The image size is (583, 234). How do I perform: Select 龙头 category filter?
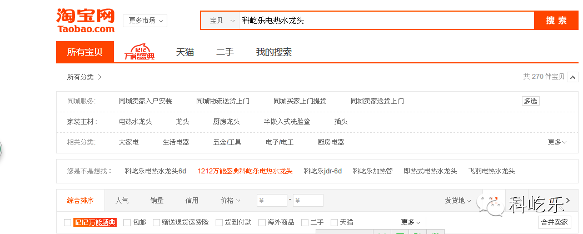point(182,122)
